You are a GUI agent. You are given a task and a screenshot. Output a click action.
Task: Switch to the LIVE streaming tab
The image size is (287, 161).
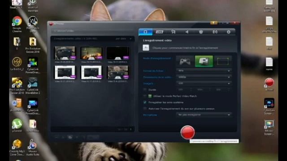tap(159, 32)
